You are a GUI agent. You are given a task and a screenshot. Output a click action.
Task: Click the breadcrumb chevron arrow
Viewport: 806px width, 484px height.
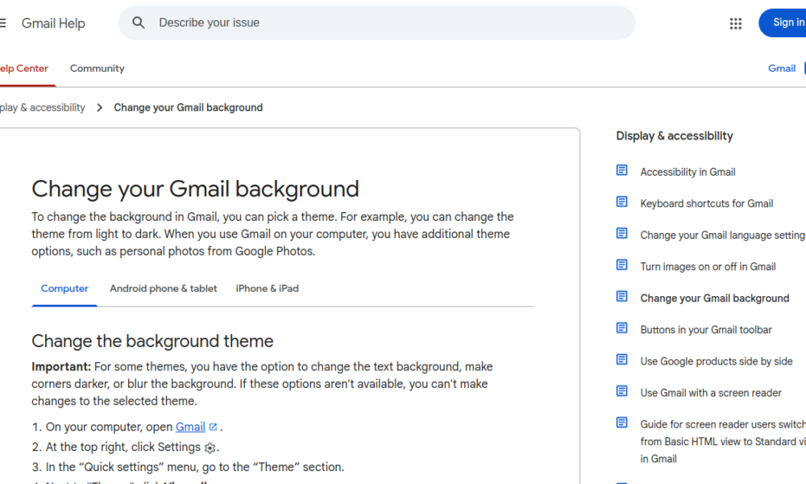pos(100,107)
